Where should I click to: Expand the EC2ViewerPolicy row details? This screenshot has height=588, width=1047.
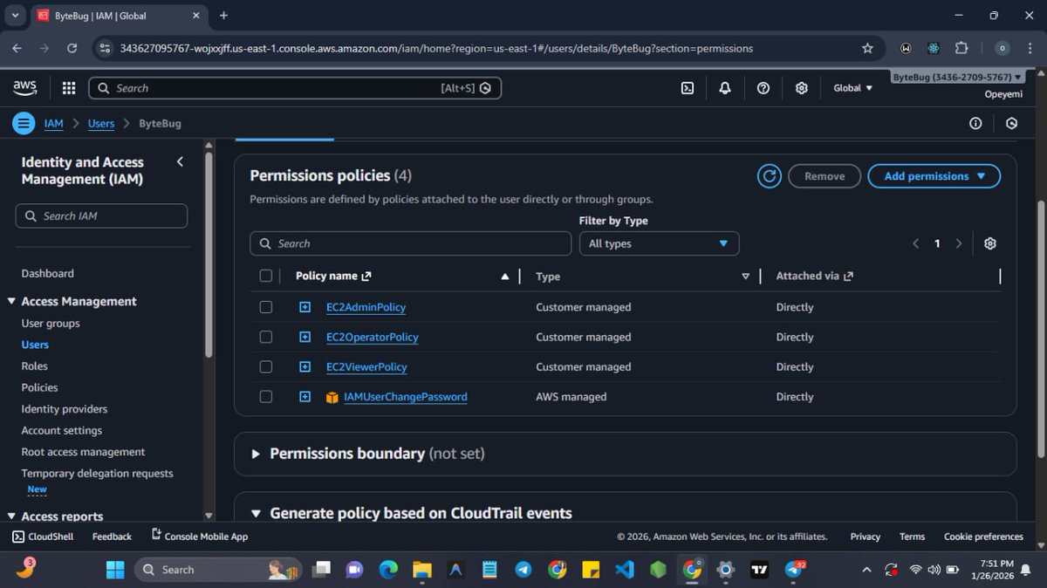[x=305, y=366]
